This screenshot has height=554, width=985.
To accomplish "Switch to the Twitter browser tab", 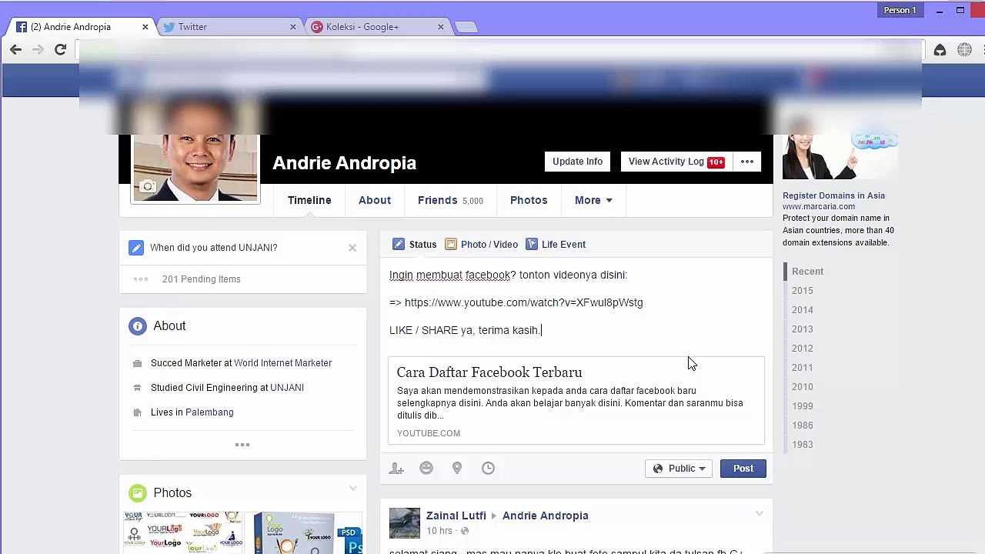I will point(229,27).
